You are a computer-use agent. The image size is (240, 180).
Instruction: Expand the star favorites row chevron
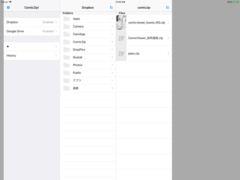click(x=56, y=47)
